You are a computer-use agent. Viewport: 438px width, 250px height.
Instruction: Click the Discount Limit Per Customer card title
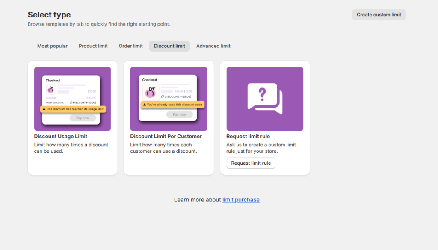pyautogui.click(x=166, y=137)
